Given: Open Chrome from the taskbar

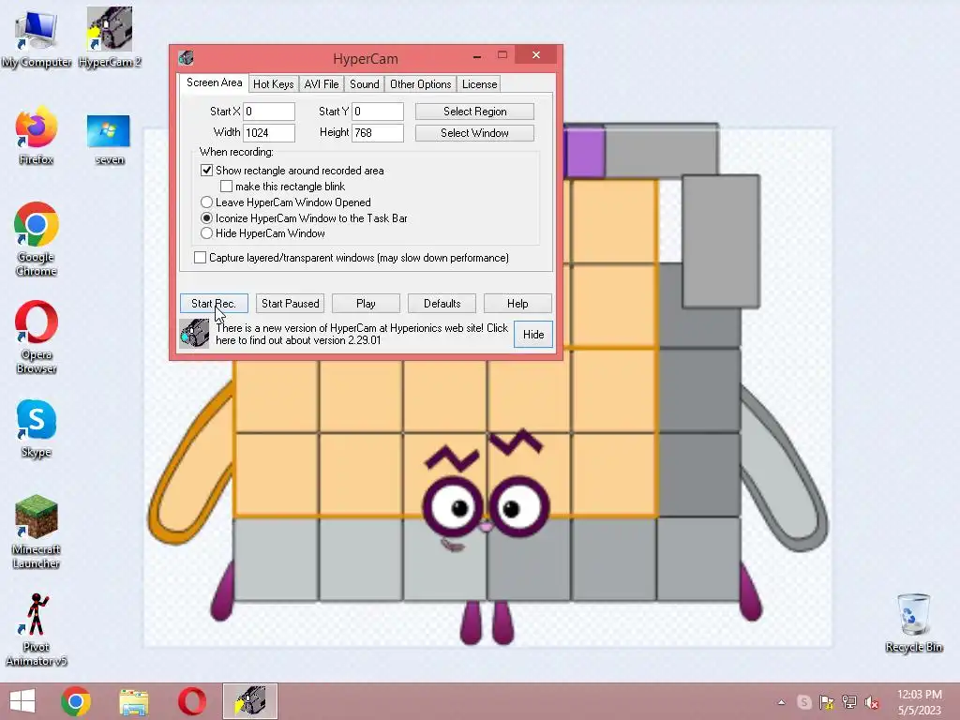Looking at the screenshot, I should [x=76, y=701].
